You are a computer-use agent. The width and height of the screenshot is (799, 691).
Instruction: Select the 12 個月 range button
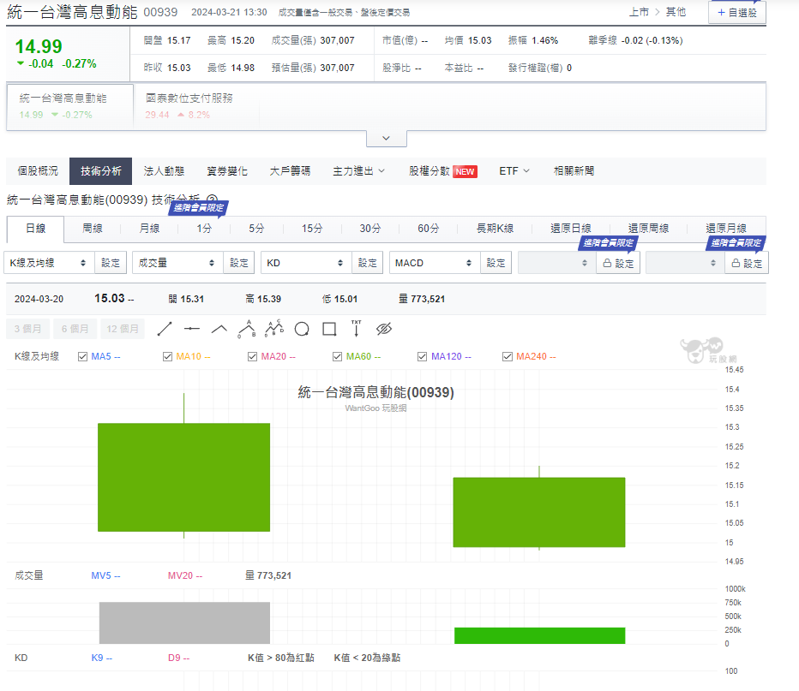click(123, 329)
